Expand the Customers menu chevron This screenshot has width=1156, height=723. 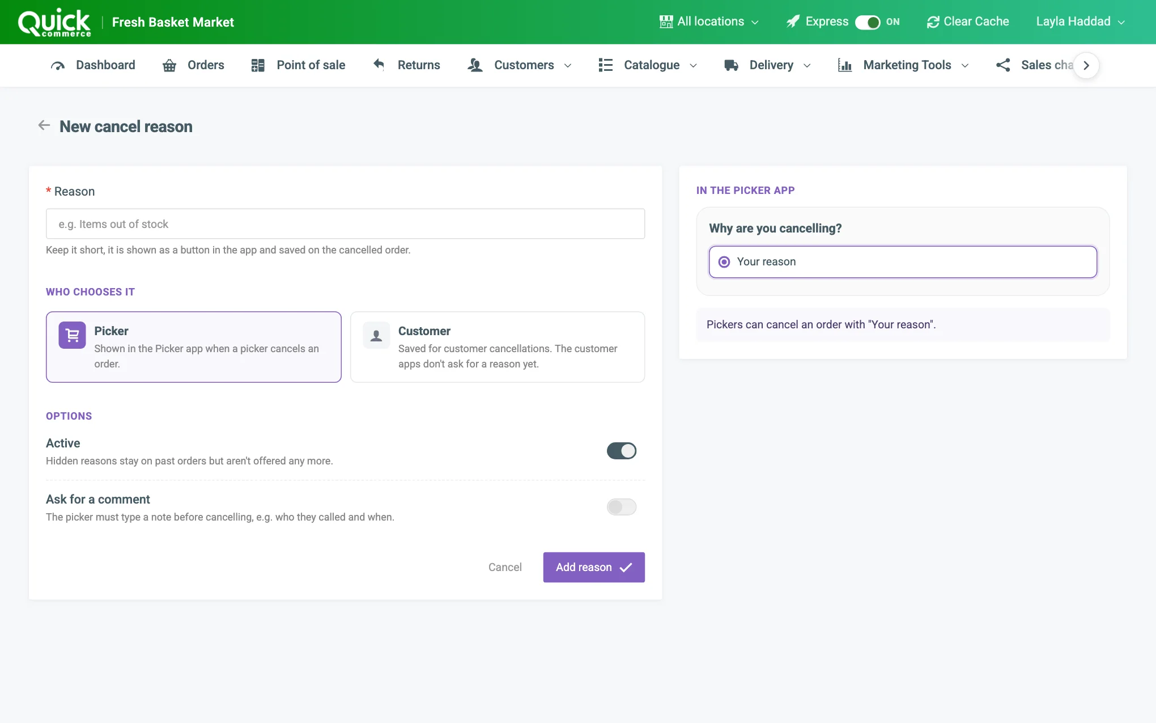568,66
